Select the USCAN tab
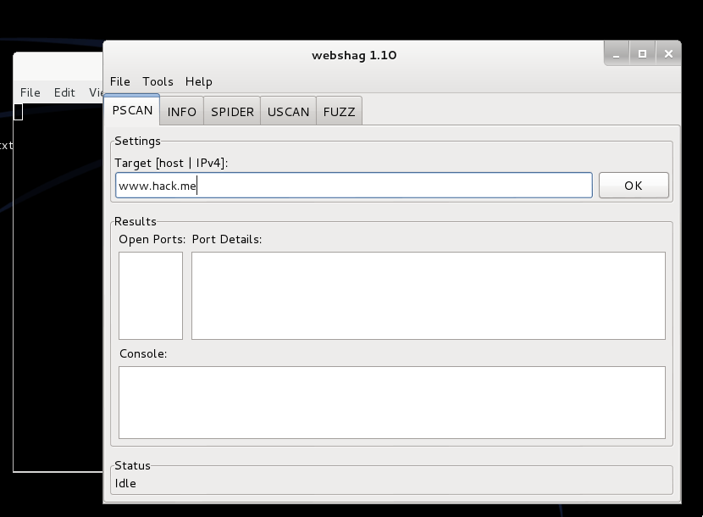This screenshot has width=703, height=517. point(287,110)
